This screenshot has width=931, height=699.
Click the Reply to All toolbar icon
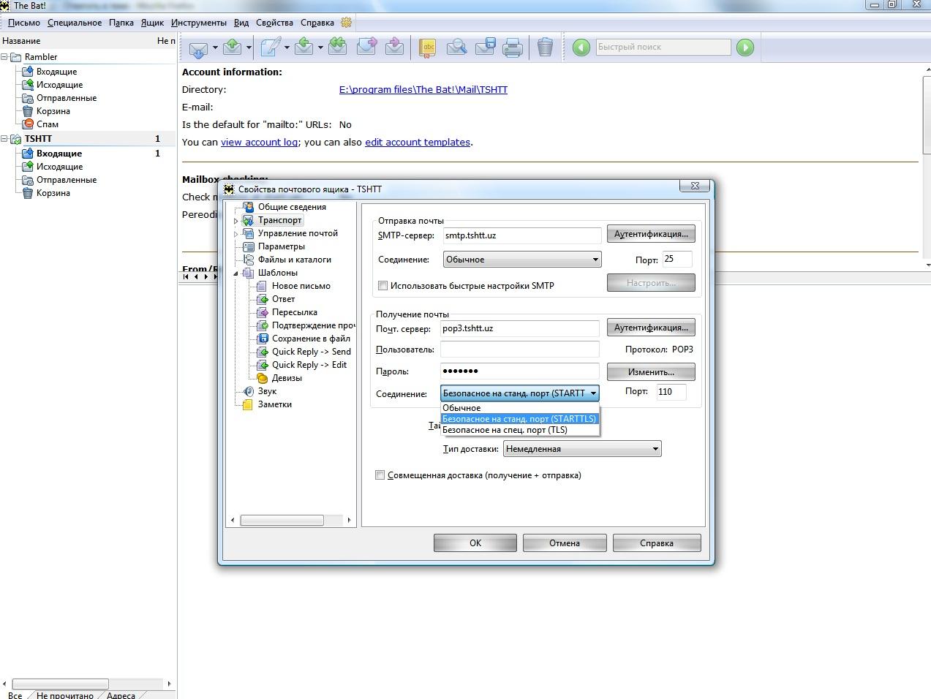[337, 48]
